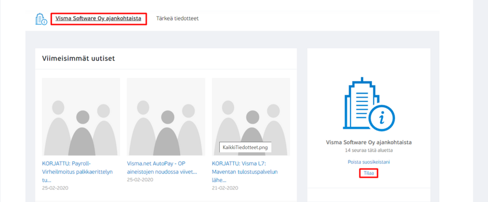Click sidebar title Visma Software Oy ajankohtaista
The height and width of the screenshot is (202, 488).
coord(369,142)
